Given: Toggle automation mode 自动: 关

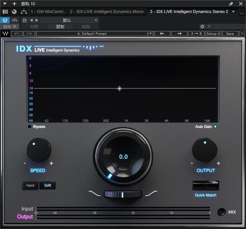Looking at the screenshot, I should (10, 27).
